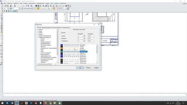Open the Редактор menu
187x105 pixels.
click(x=10, y=3)
